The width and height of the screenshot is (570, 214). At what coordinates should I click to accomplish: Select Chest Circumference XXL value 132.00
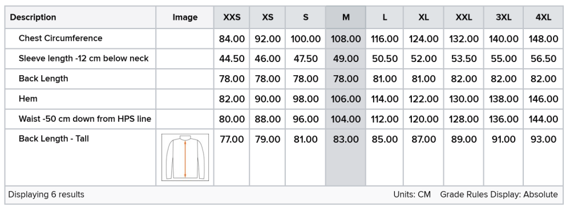click(464, 39)
